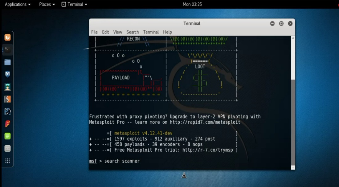
Task: Open the green notes app icon
Action: click(8, 136)
